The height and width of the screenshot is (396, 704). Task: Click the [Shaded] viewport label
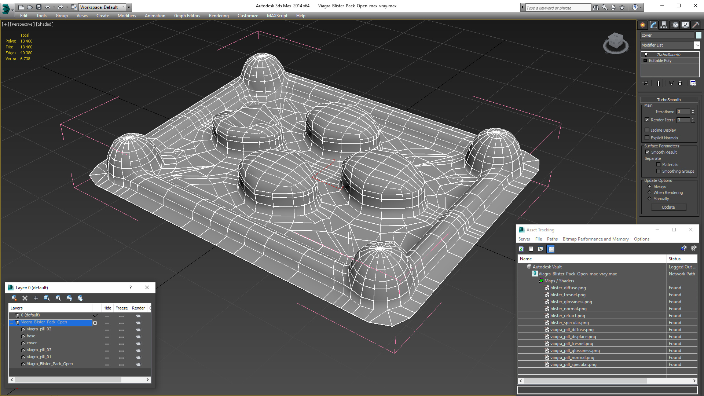coord(45,24)
